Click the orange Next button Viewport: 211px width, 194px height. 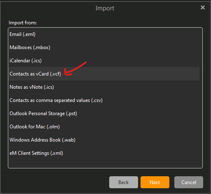coord(155,182)
